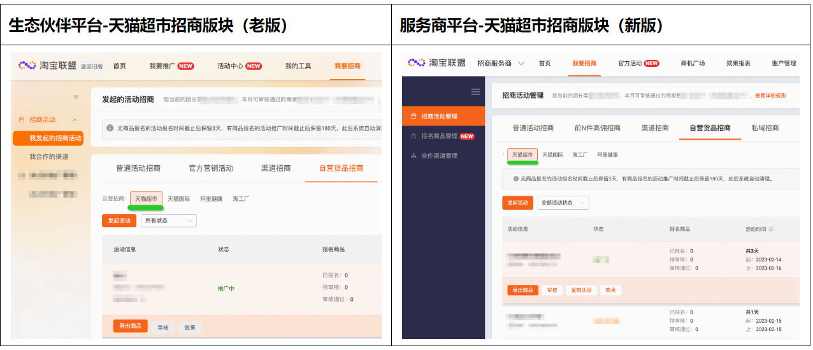Click 发起活动 button in old version
Screen dimensions: 813x350
pos(119,221)
